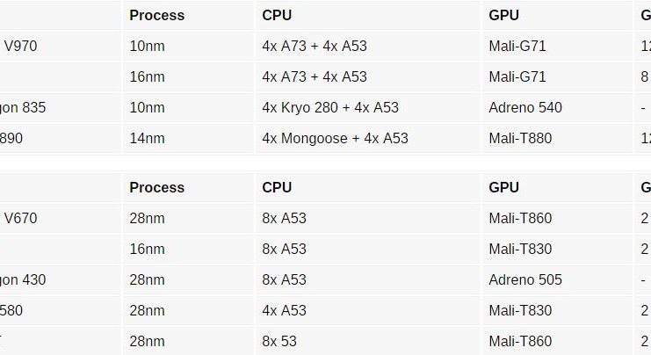Click the V670 name cell
651x355 pixels.
[21, 219]
